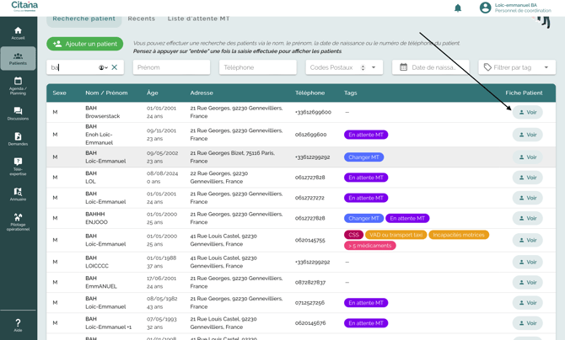This screenshot has width=565, height=340.
Task: Click the Sexe column header
Action: pos(60,93)
